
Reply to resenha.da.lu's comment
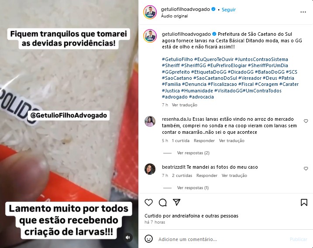[204, 140]
